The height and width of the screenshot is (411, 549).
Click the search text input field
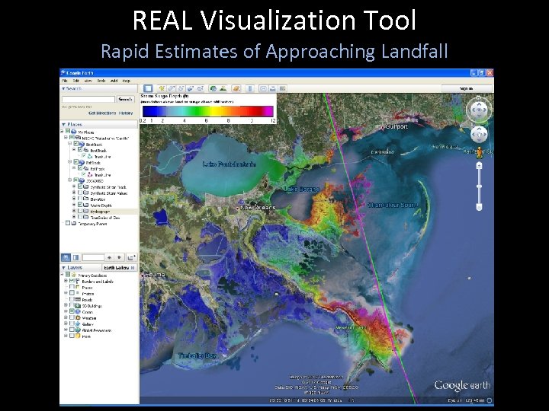pyautogui.click(x=88, y=99)
